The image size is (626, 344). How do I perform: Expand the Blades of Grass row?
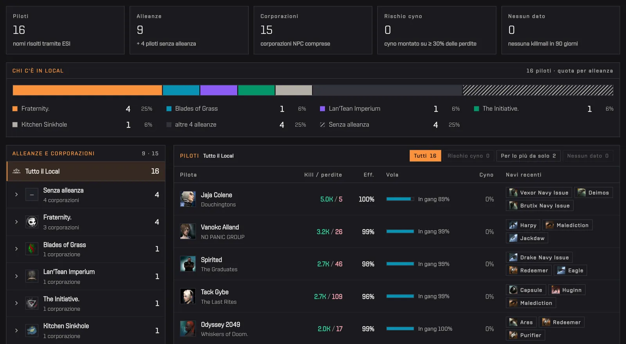pos(16,249)
